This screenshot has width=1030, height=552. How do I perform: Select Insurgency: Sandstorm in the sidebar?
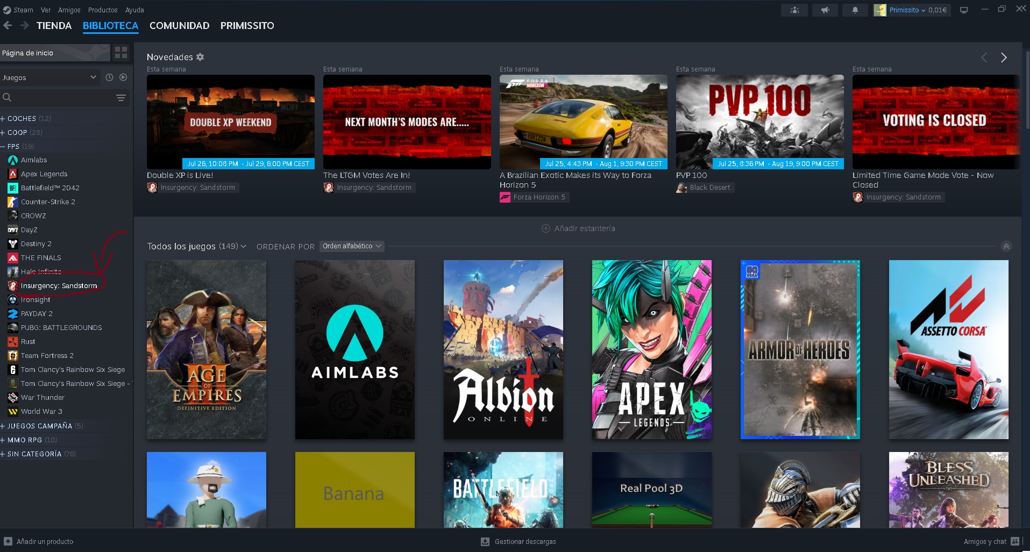tap(59, 286)
